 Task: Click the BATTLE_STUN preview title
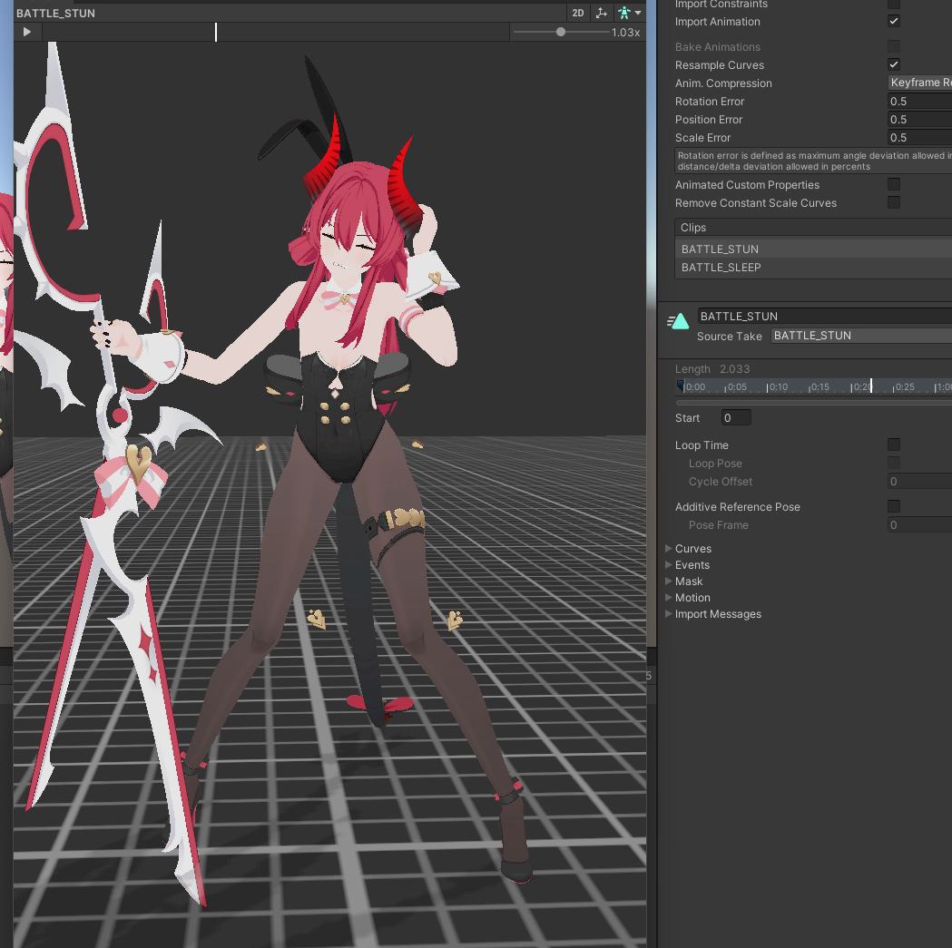(x=56, y=13)
